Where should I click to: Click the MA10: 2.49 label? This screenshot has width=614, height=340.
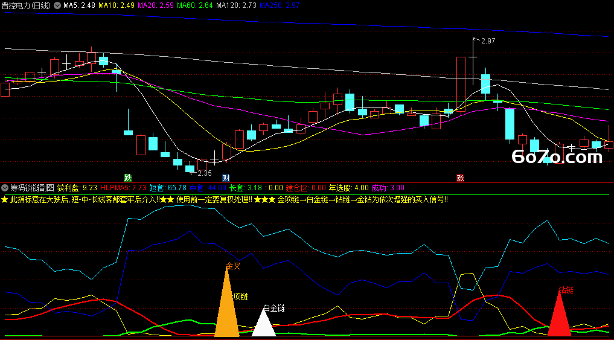point(117,5)
